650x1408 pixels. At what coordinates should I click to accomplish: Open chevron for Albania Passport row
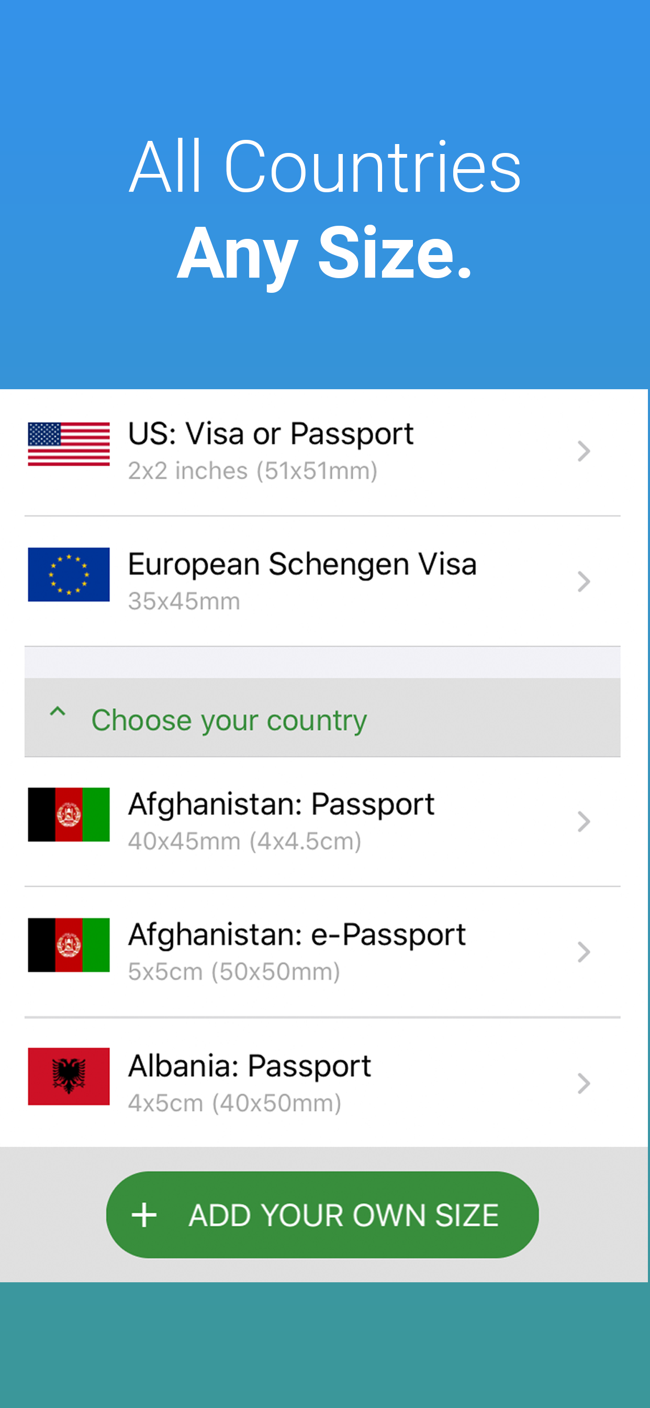coord(584,1083)
